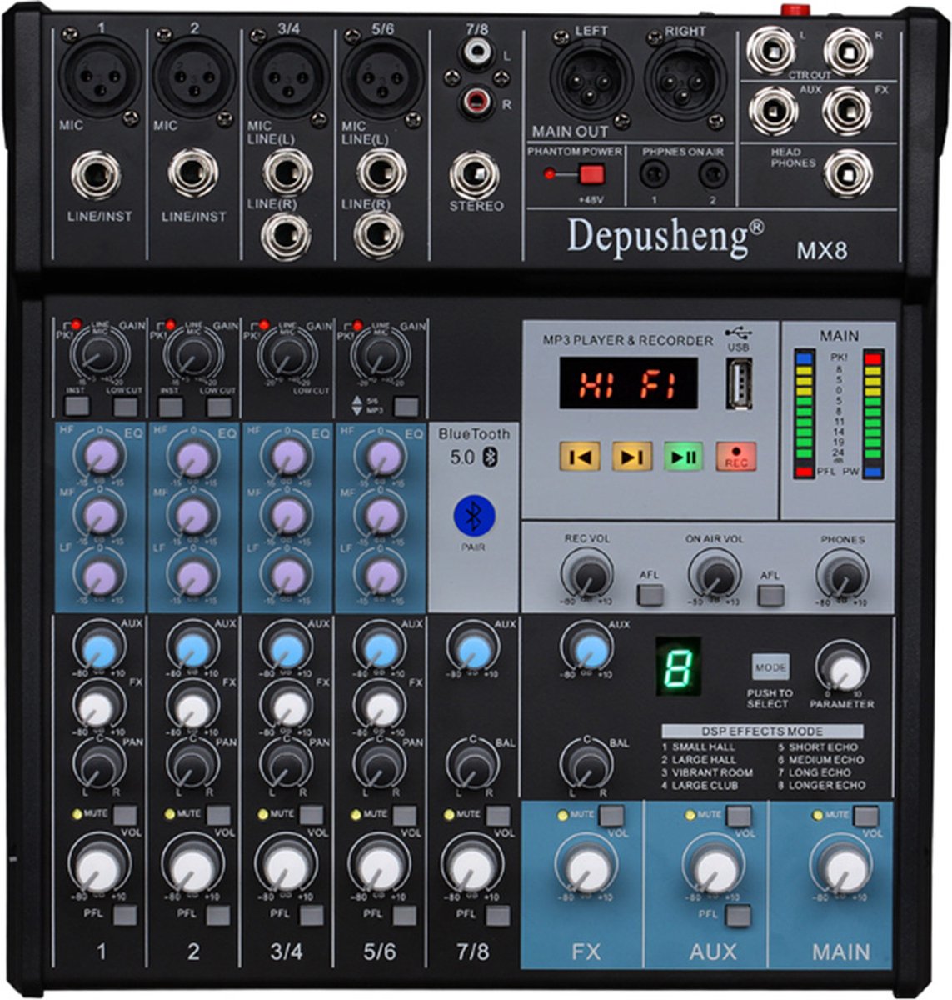
Task: Mute the MAIN output
Action: coord(865,815)
